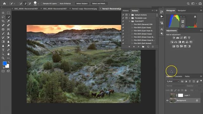The width and height of the screenshot is (203, 114).
Task: Select the Hand tool
Action: point(9,54)
